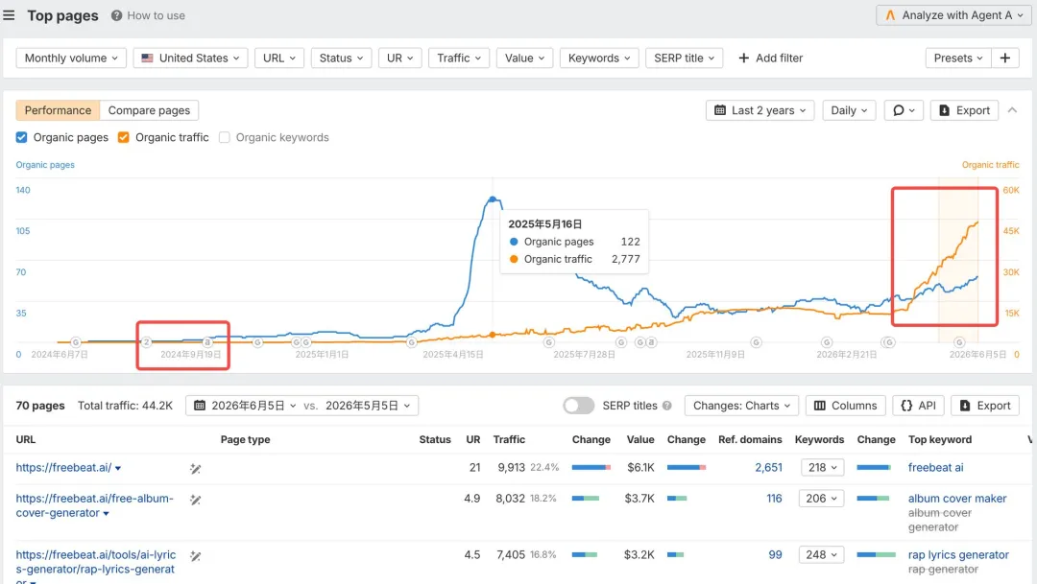Click the inspect icon next to freebeat.ai URL

point(195,468)
